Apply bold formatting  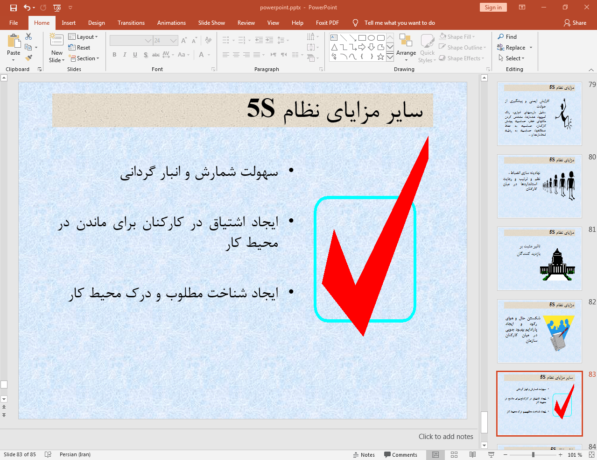pyautogui.click(x=114, y=55)
